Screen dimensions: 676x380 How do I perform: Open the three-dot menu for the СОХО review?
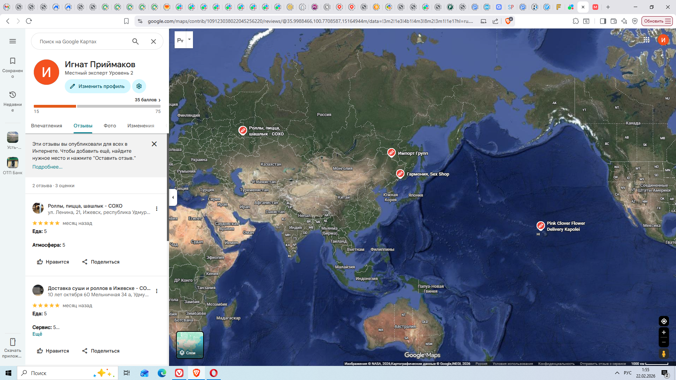(x=157, y=209)
